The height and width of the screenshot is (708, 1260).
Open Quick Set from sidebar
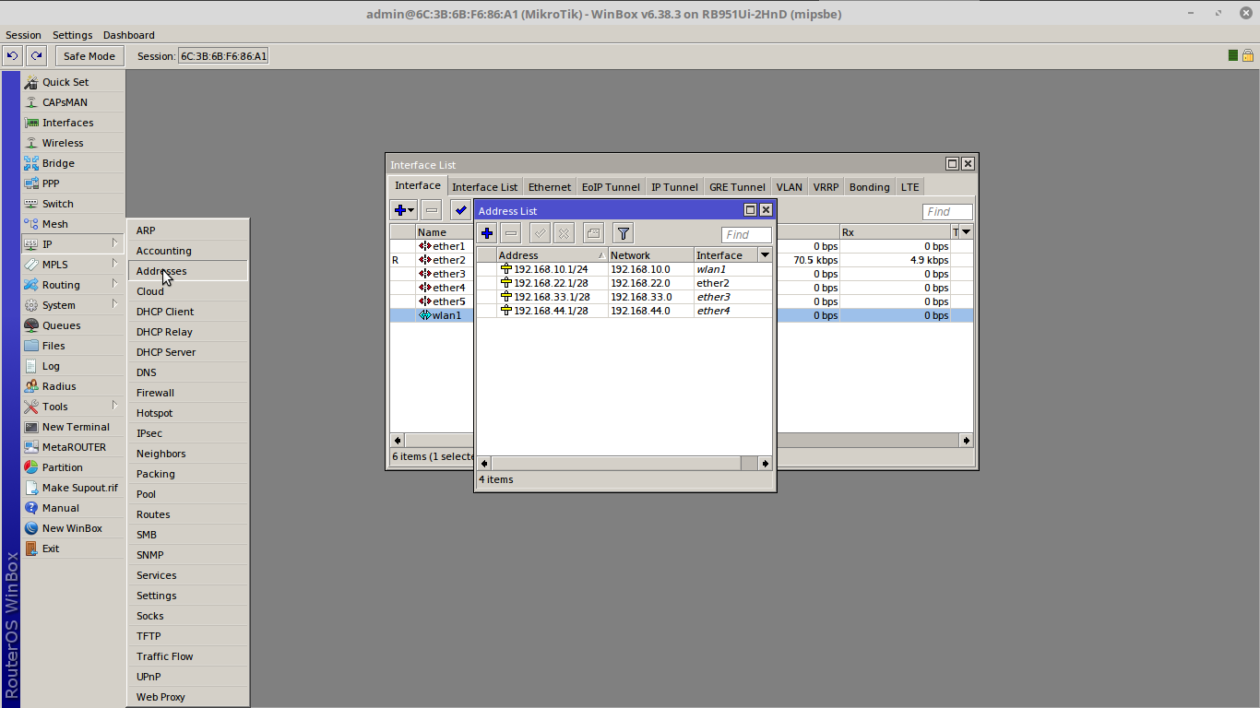[x=73, y=82]
